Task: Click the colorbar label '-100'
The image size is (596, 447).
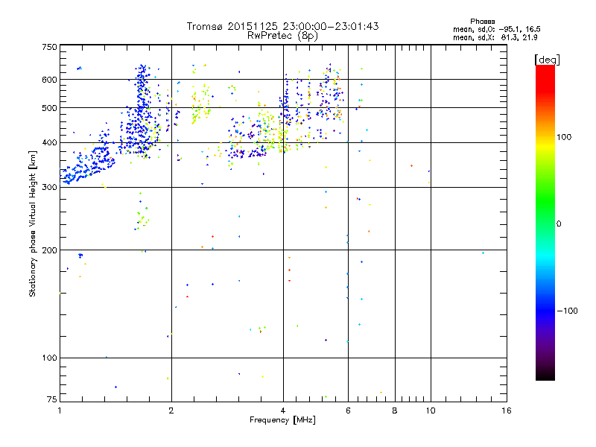Action: point(567,311)
